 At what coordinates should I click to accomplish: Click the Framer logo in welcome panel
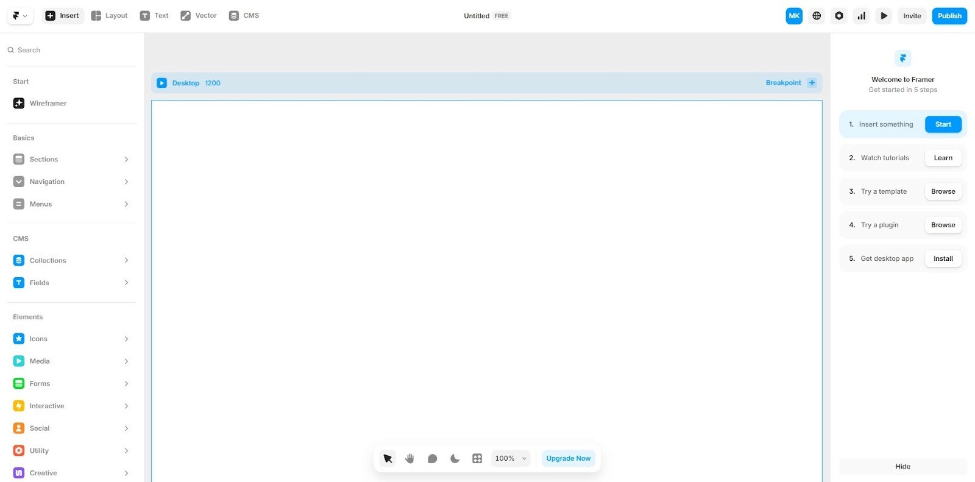(x=903, y=58)
